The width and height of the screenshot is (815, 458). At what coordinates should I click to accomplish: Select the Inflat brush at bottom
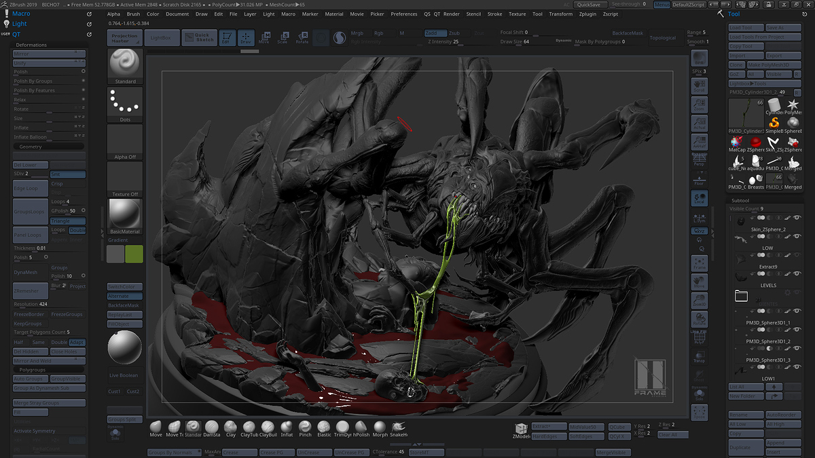point(287,429)
